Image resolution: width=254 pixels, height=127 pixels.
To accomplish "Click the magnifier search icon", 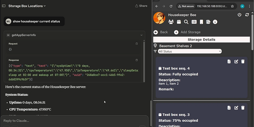I will [x=186, y=22].
